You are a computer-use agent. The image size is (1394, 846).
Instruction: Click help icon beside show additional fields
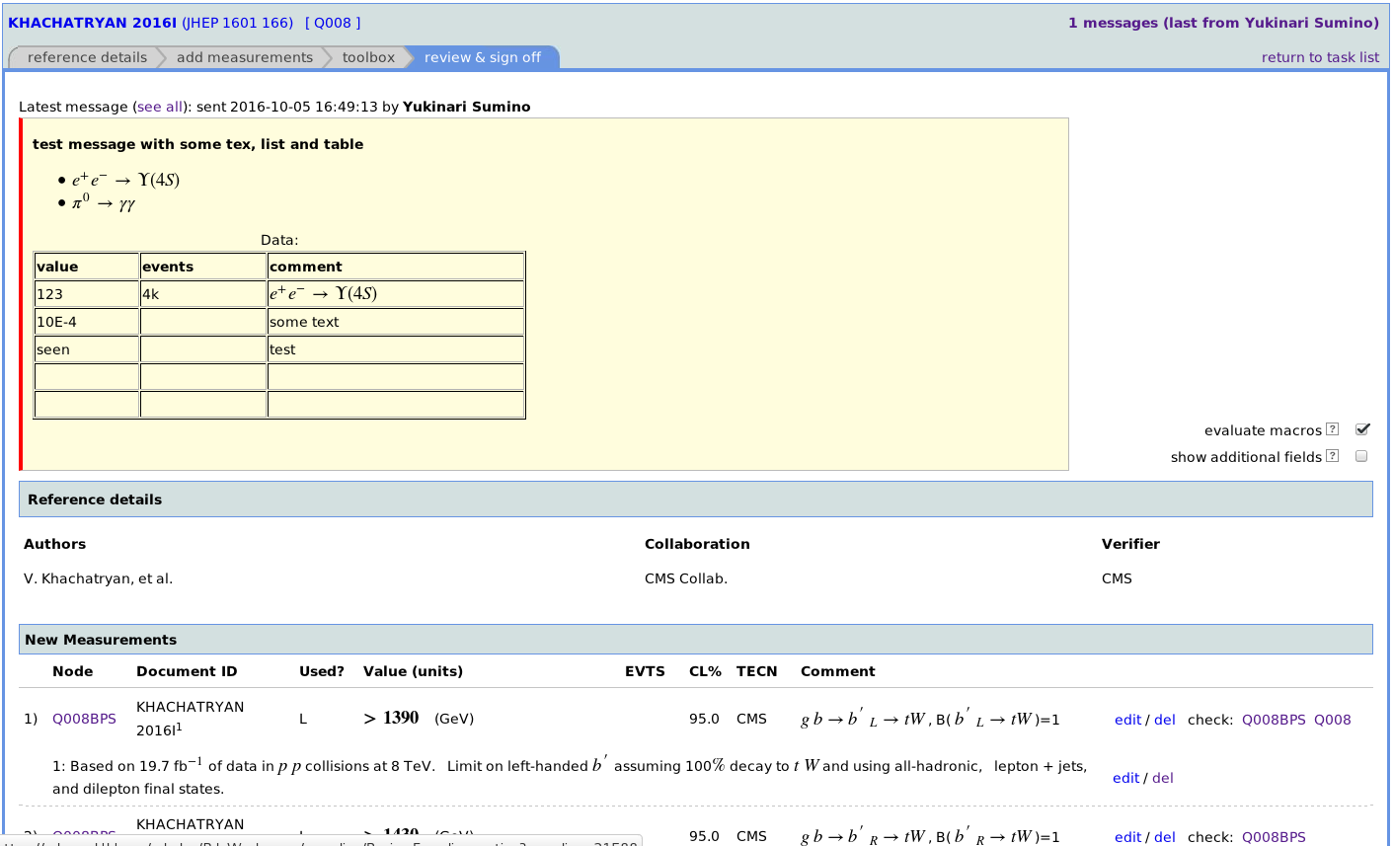[1333, 456]
